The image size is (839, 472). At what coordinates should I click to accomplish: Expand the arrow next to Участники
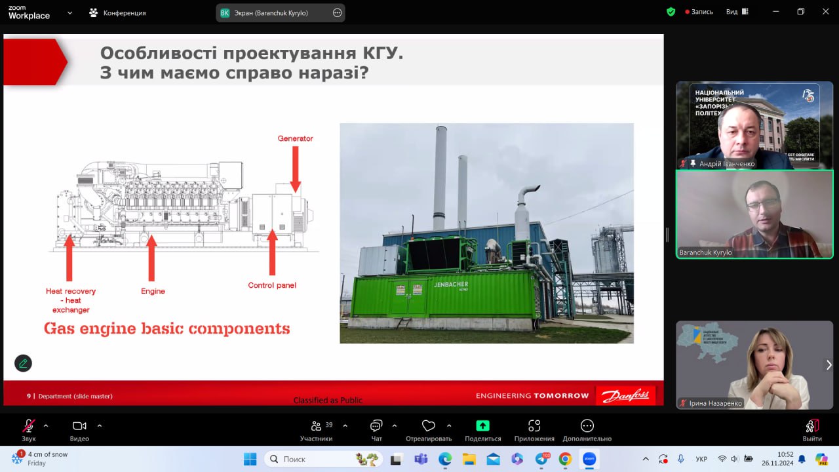tap(345, 425)
